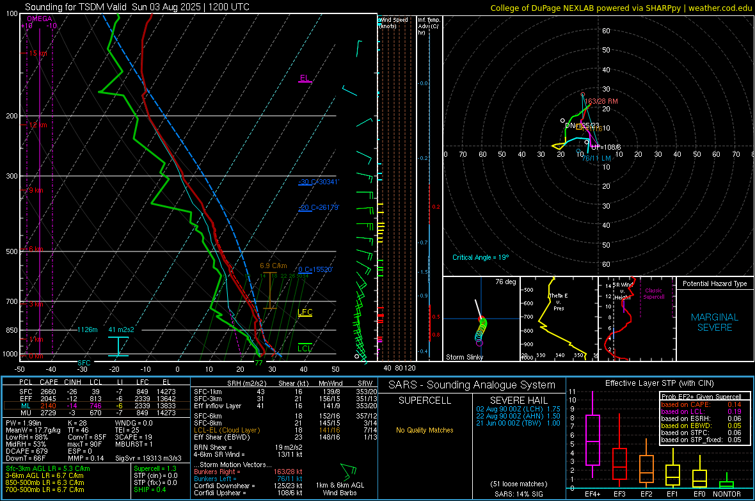Click the Wind Speed (knots) panel header
The image size is (755, 501).
(393, 22)
